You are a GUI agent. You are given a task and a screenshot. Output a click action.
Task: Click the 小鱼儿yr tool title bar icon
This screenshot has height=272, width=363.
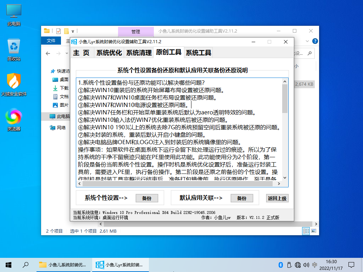coord(74,42)
